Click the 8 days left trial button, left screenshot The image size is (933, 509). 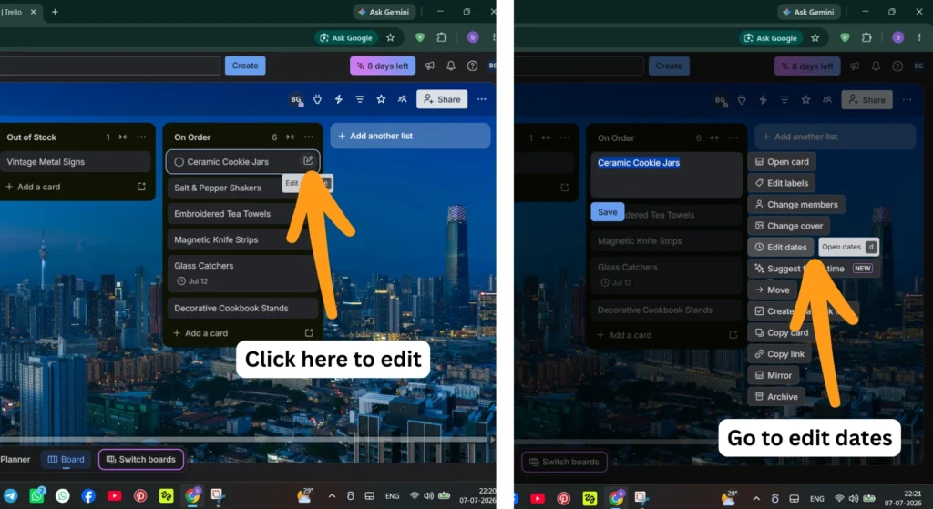pos(383,66)
